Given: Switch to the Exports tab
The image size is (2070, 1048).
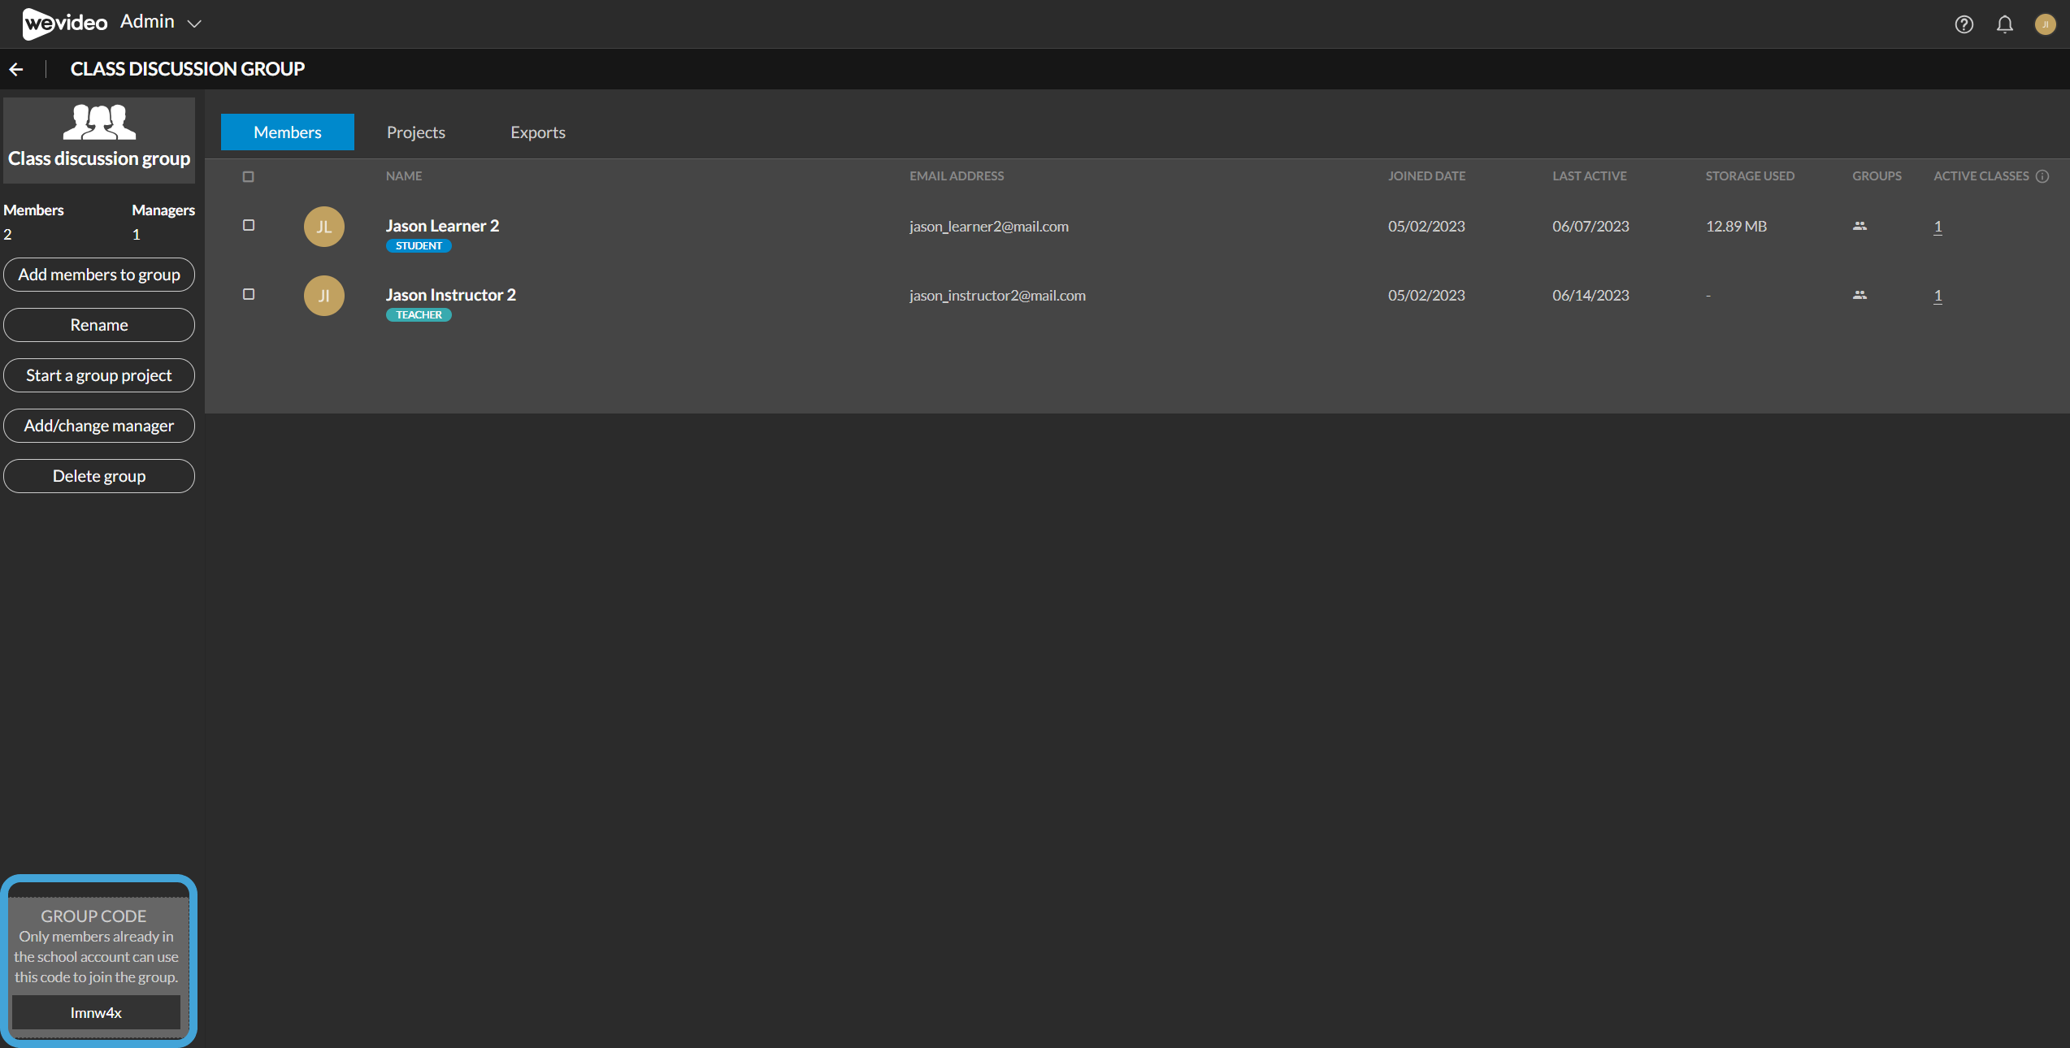Looking at the screenshot, I should [x=538, y=132].
